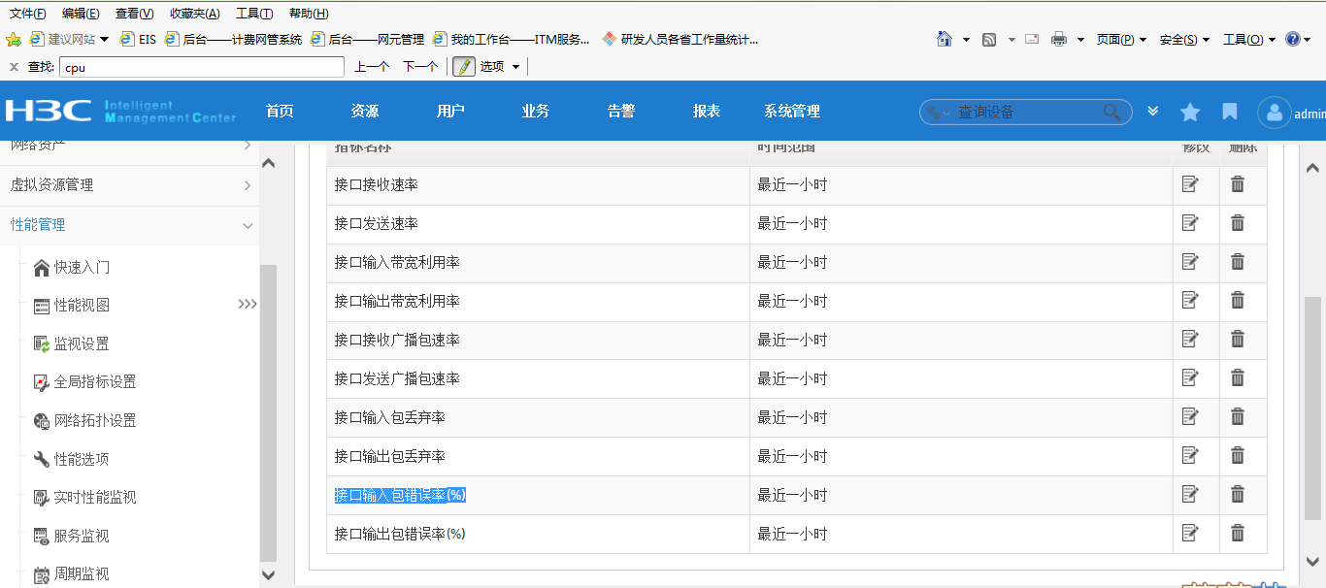Edit the 接口输入带宽利用率 indicator
This screenshot has width=1326, height=588.
[x=1190, y=262]
